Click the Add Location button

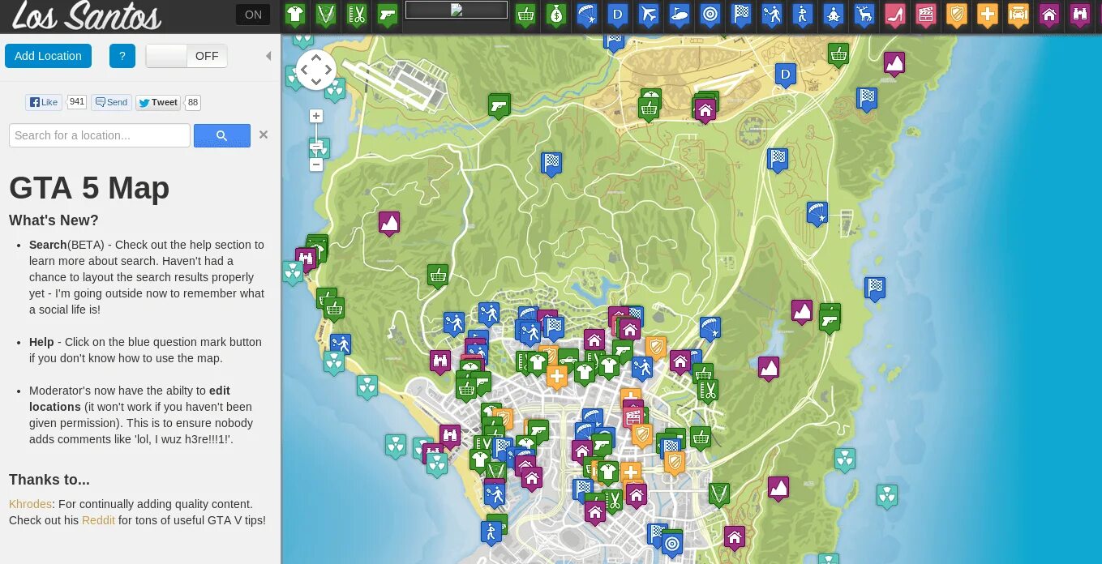[48, 56]
